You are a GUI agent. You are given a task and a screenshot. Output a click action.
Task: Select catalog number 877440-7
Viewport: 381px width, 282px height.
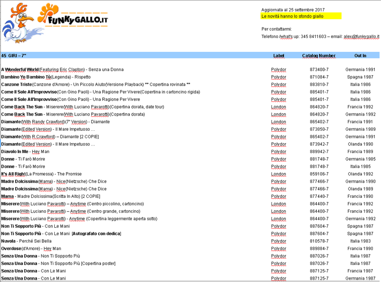coord(319,196)
